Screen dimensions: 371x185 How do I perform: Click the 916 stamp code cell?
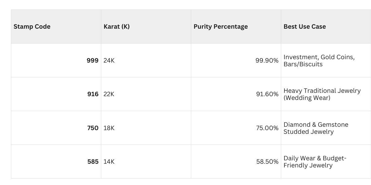92,94
